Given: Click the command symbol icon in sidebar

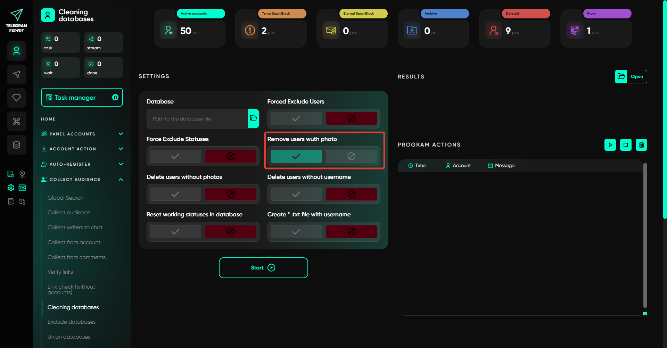Looking at the screenshot, I should (16, 122).
